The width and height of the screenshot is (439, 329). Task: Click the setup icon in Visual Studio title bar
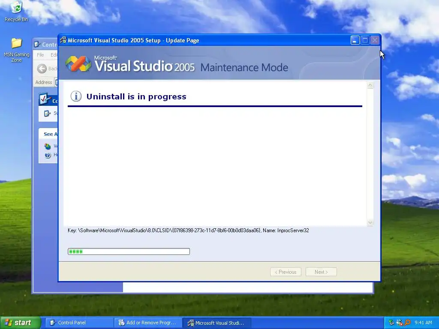click(63, 40)
